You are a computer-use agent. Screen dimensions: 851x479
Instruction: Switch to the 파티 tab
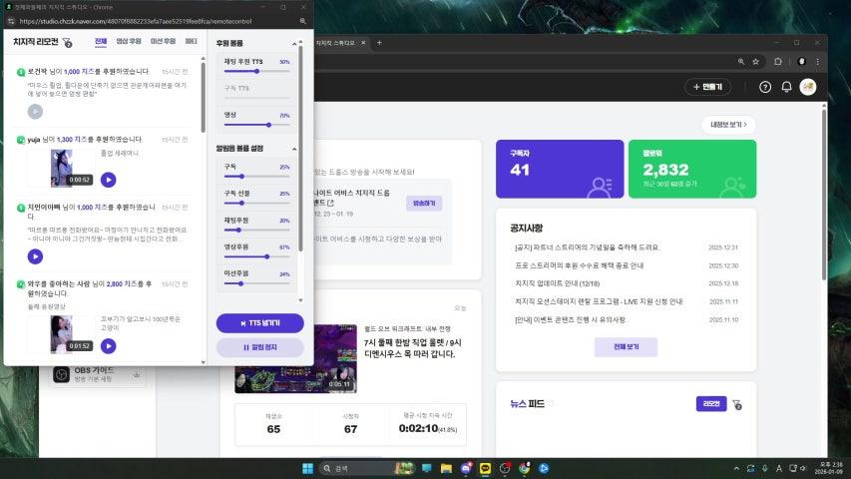pos(191,41)
